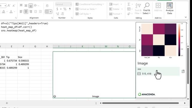Click Clear eraser icon in Editing

[129, 14]
